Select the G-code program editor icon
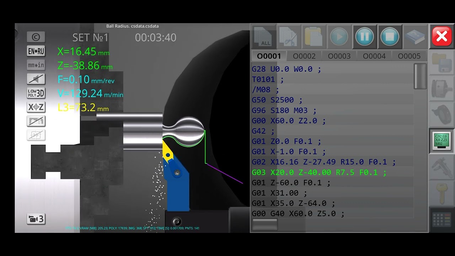The image size is (455, 256). (x=441, y=140)
